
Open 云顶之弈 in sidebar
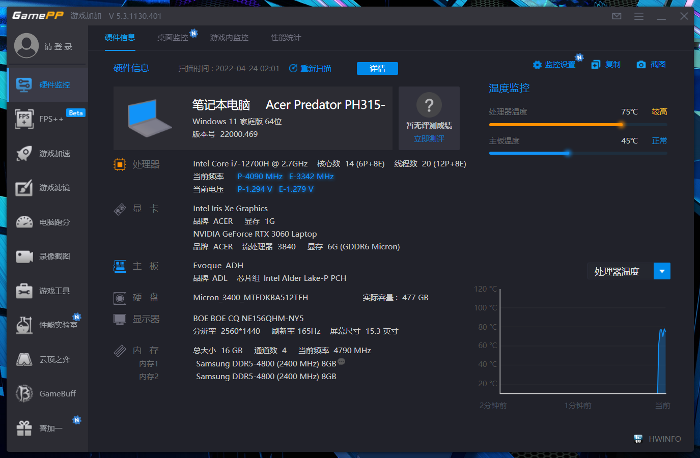[48, 359]
